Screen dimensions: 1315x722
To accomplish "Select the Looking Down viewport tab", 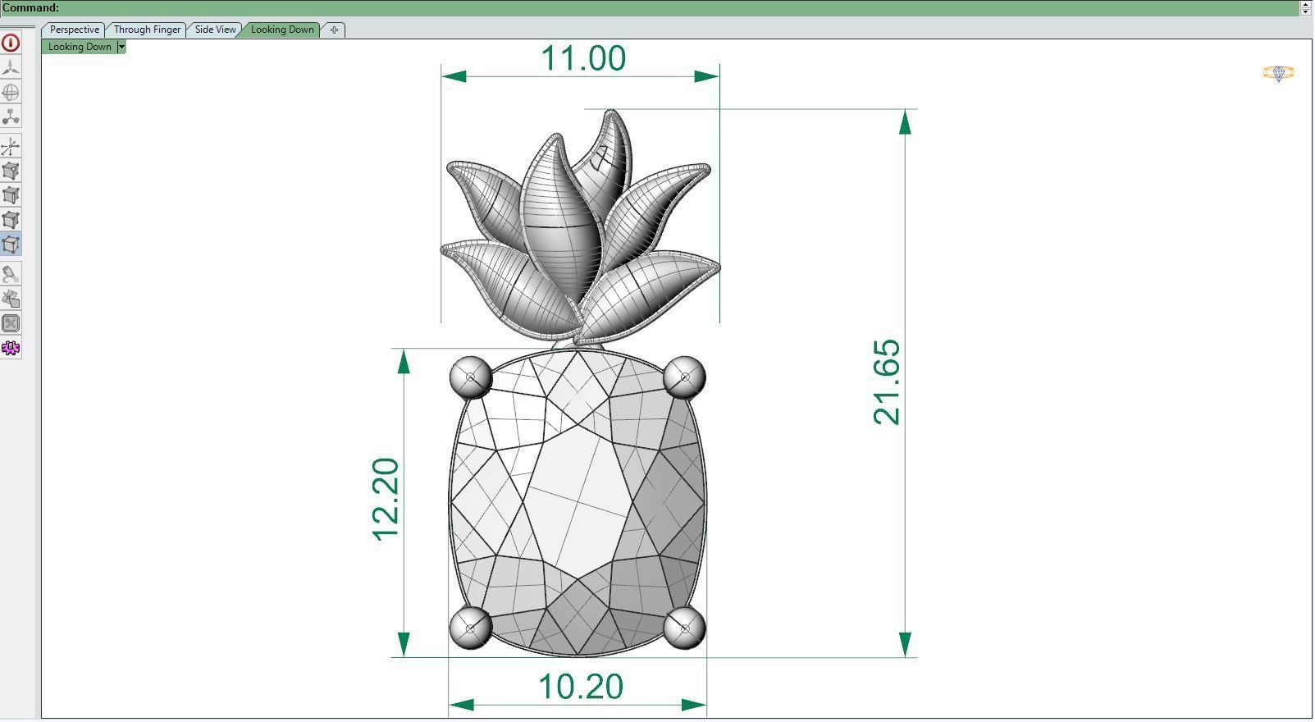I will [282, 30].
